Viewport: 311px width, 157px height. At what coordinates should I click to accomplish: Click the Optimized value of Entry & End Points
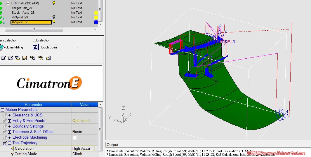pos(81,121)
